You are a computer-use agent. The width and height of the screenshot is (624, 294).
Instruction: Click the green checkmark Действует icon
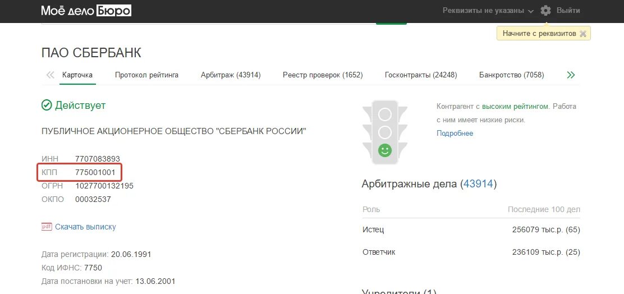pos(47,105)
